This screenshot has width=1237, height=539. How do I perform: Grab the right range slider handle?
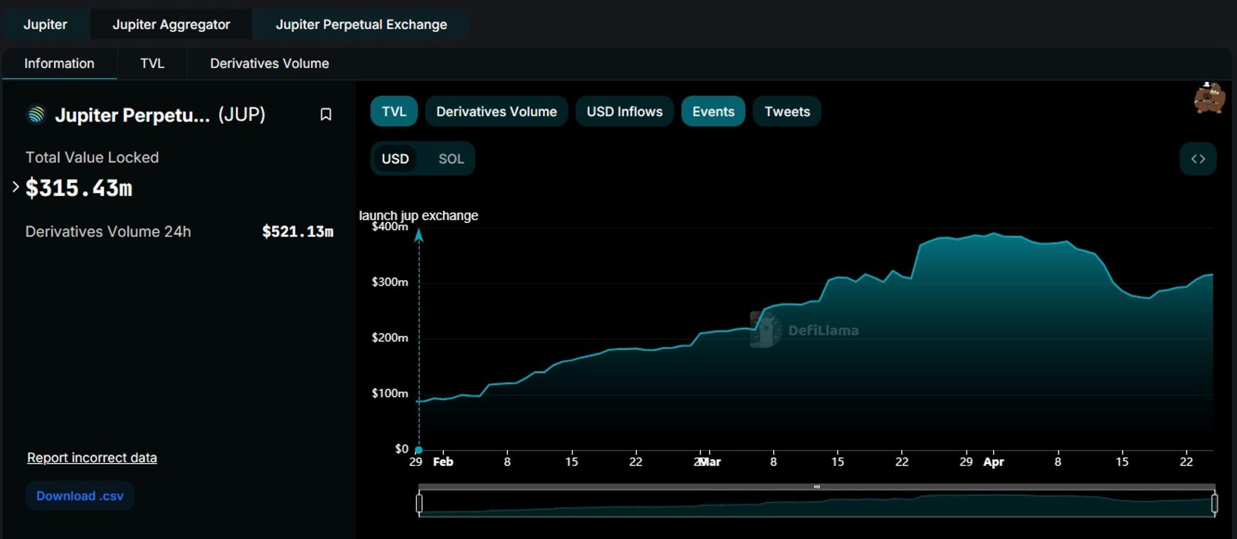click(x=1214, y=503)
